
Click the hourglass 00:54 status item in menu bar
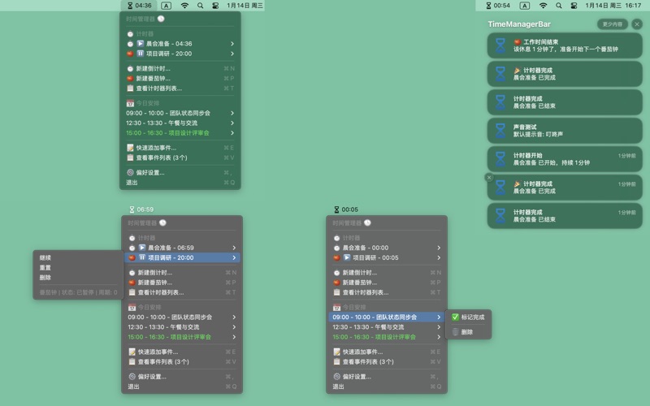[498, 6]
